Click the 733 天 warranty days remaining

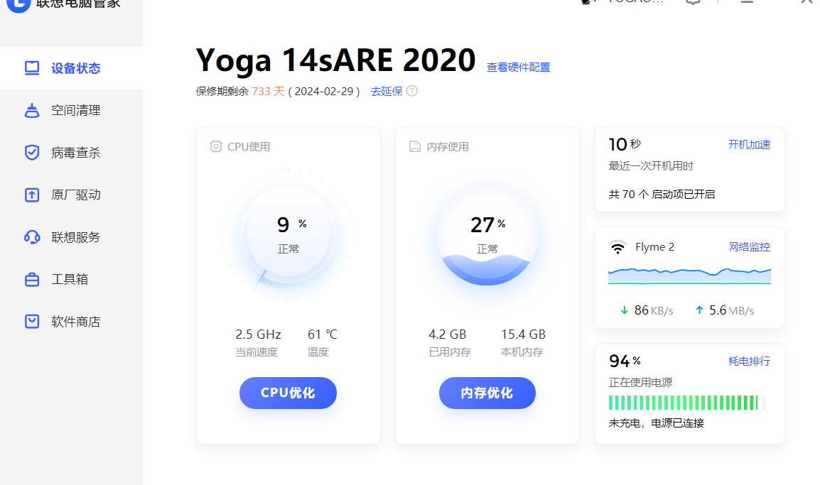coord(269,92)
